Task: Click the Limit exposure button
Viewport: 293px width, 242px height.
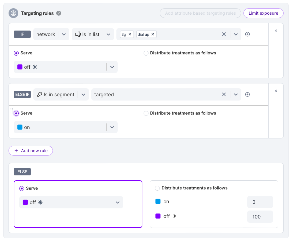Action: tap(263, 13)
